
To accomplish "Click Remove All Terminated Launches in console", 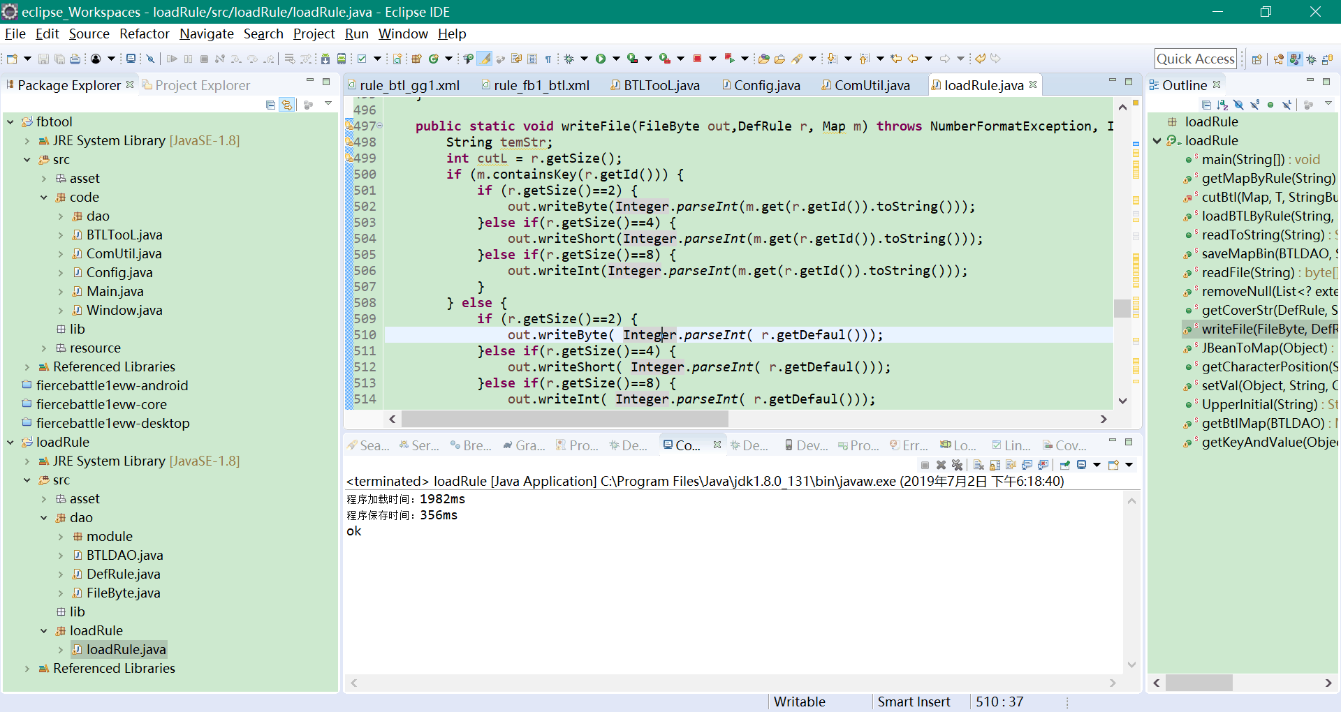I will tap(957, 465).
